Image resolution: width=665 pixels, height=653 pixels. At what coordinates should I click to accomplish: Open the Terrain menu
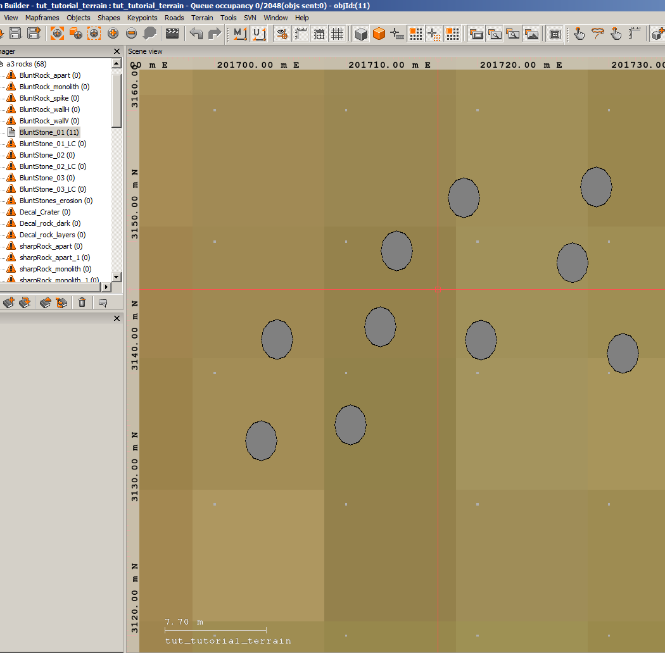click(202, 18)
